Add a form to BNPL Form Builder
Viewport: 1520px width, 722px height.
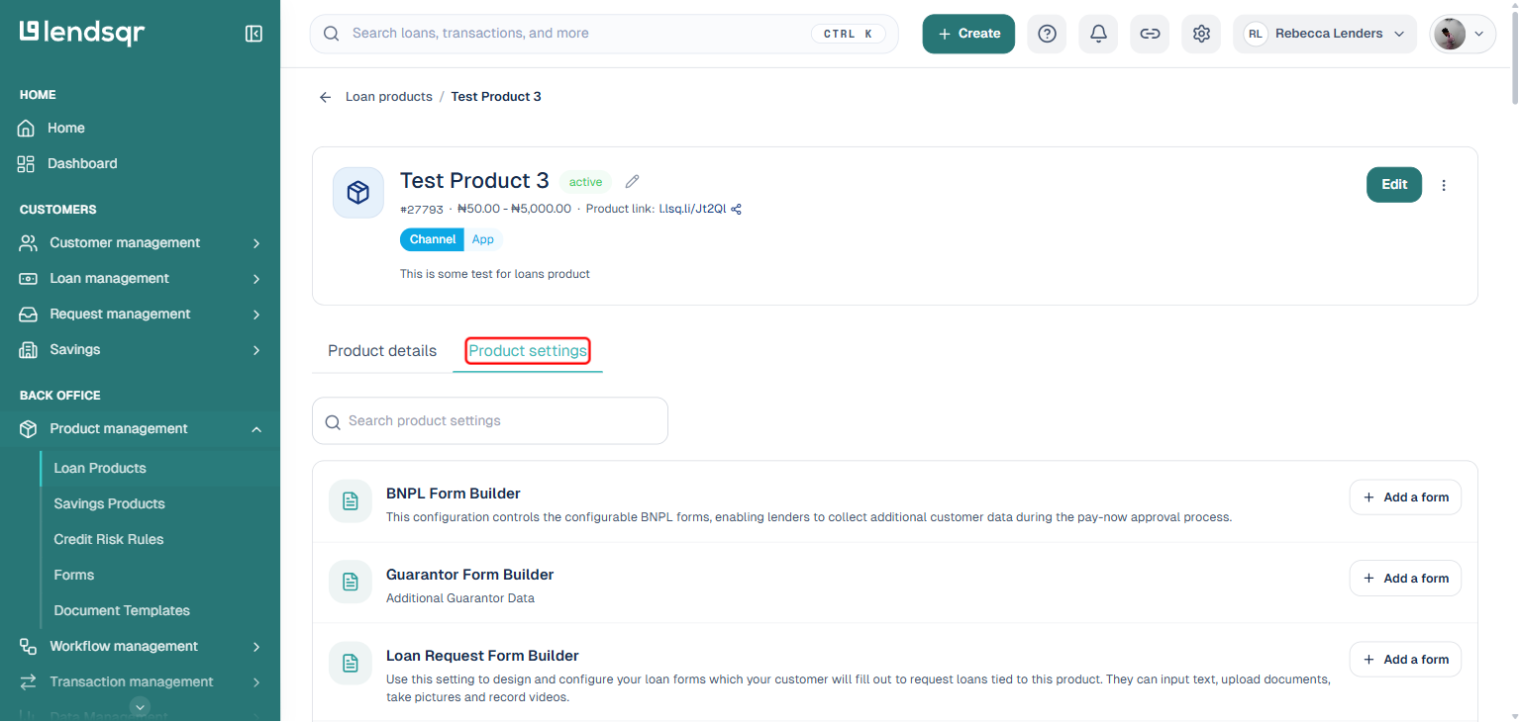[1405, 497]
